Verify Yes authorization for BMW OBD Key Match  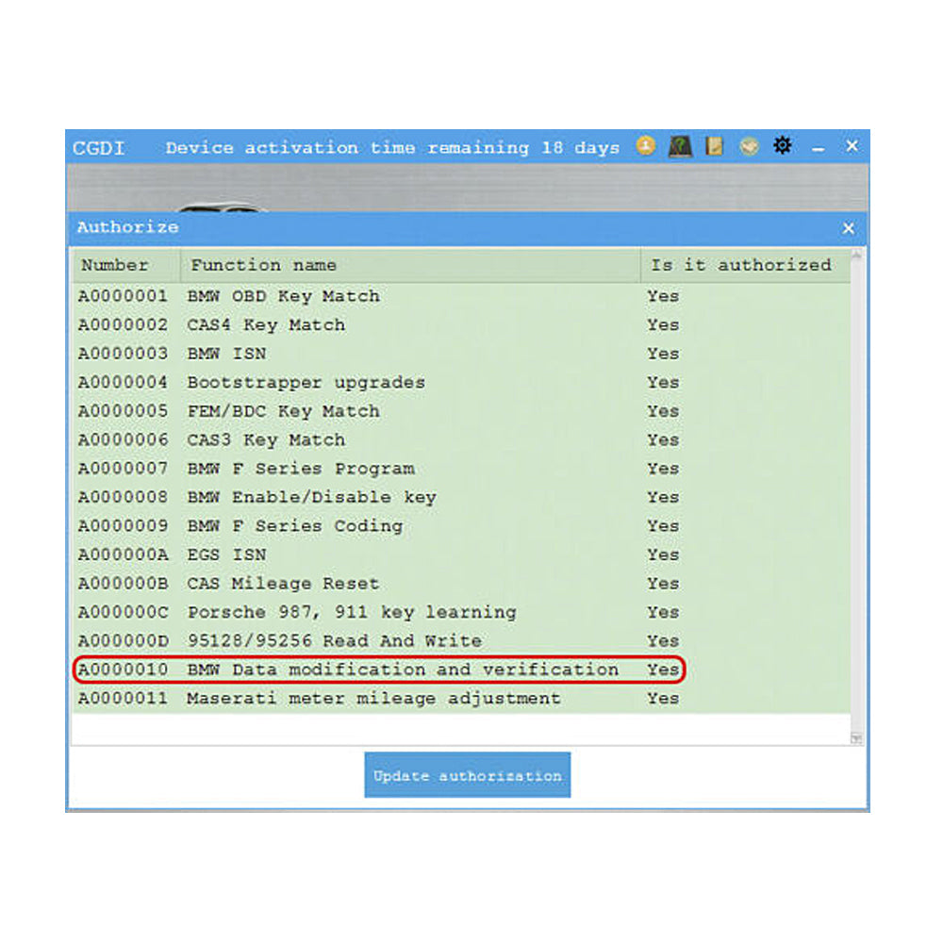click(x=662, y=296)
